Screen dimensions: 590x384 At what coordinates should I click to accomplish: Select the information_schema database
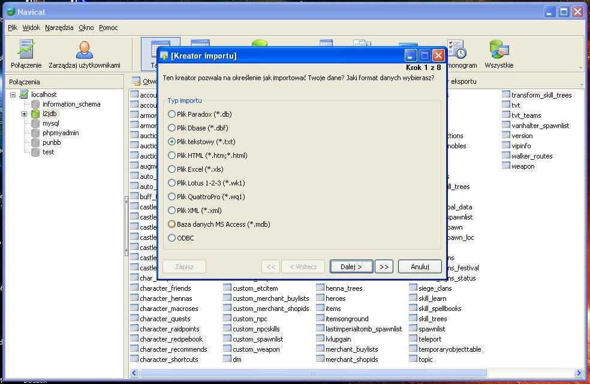(x=71, y=104)
